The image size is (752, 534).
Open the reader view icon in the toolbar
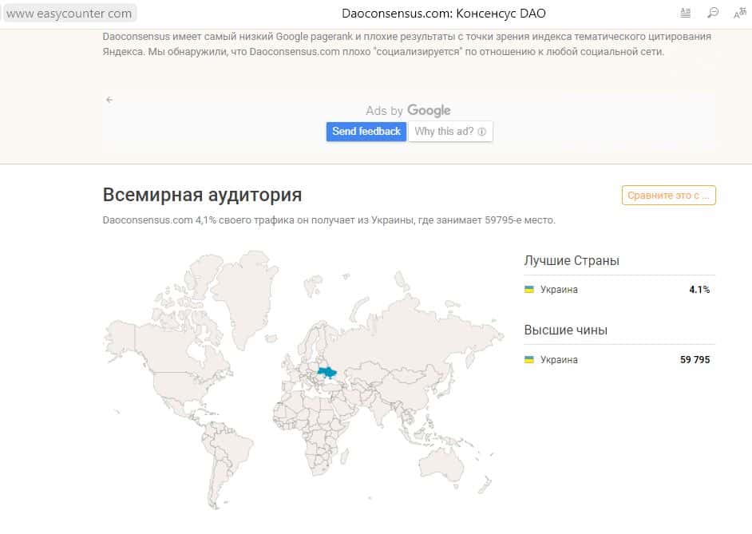pyautogui.click(x=685, y=13)
